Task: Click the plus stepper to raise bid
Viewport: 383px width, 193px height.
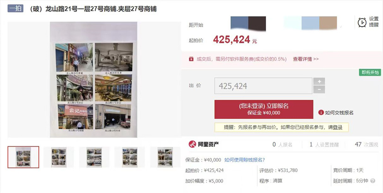Action: pos(319,81)
